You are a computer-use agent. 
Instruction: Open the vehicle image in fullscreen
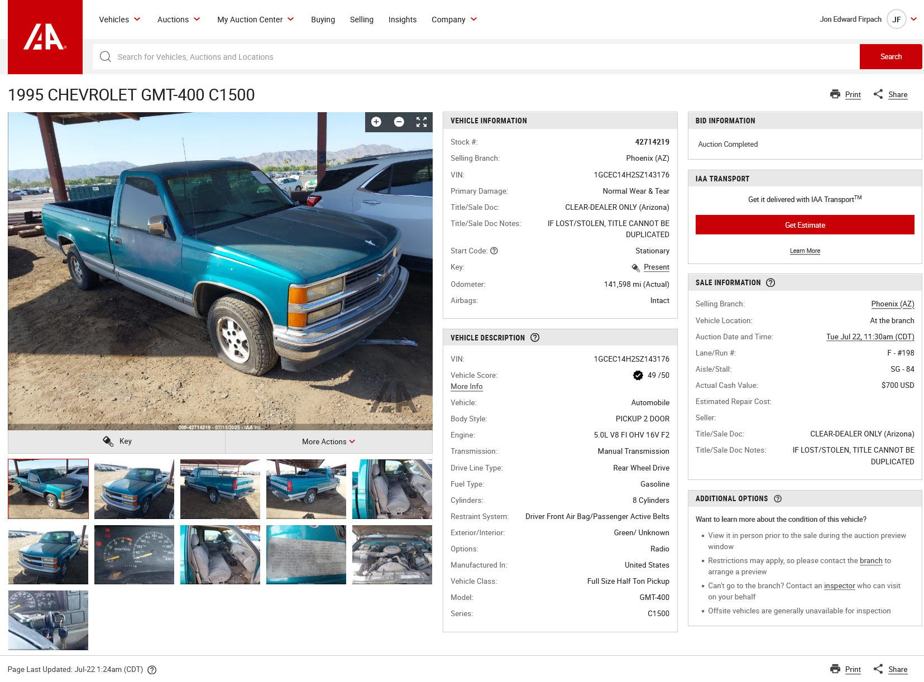coord(422,122)
